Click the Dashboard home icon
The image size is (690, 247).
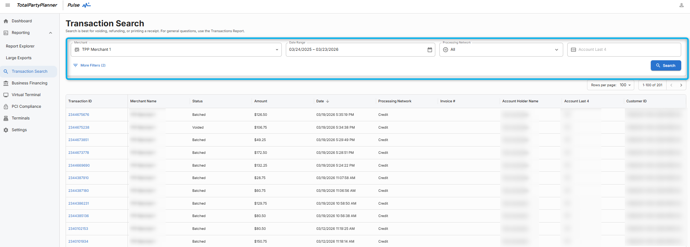click(x=6, y=21)
